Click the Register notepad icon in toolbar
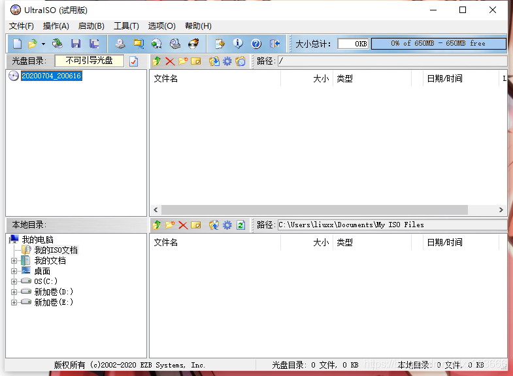The width and height of the screenshot is (513, 376). [220, 44]
